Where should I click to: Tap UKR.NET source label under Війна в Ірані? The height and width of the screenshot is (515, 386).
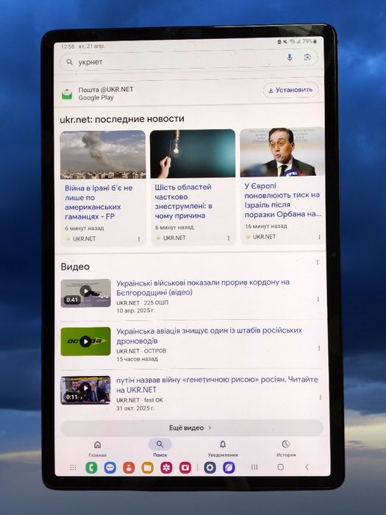pyautogui.click(x=84, y=239)
